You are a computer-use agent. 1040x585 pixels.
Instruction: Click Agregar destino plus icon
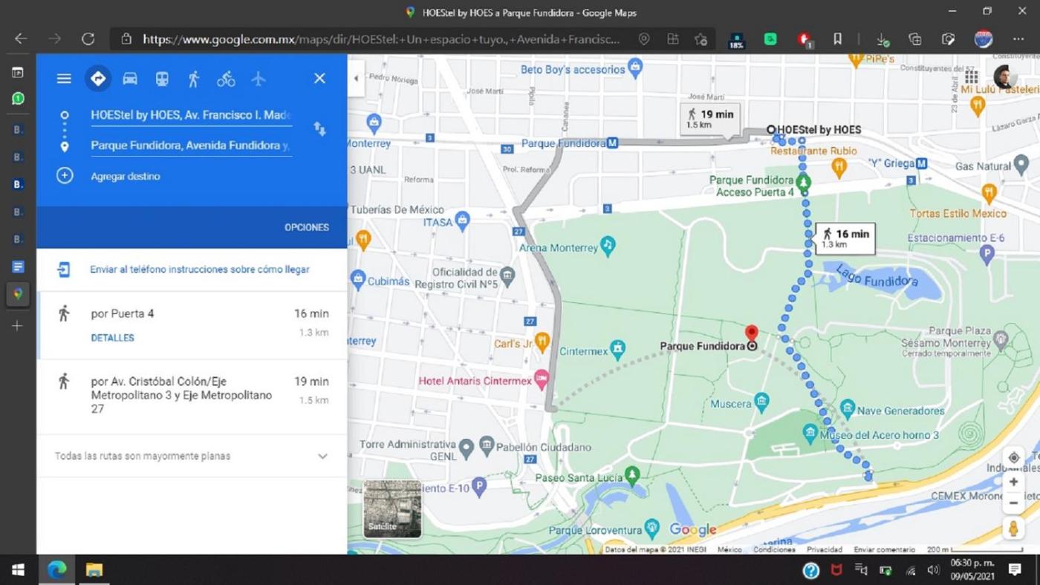(x=65, y=176)
